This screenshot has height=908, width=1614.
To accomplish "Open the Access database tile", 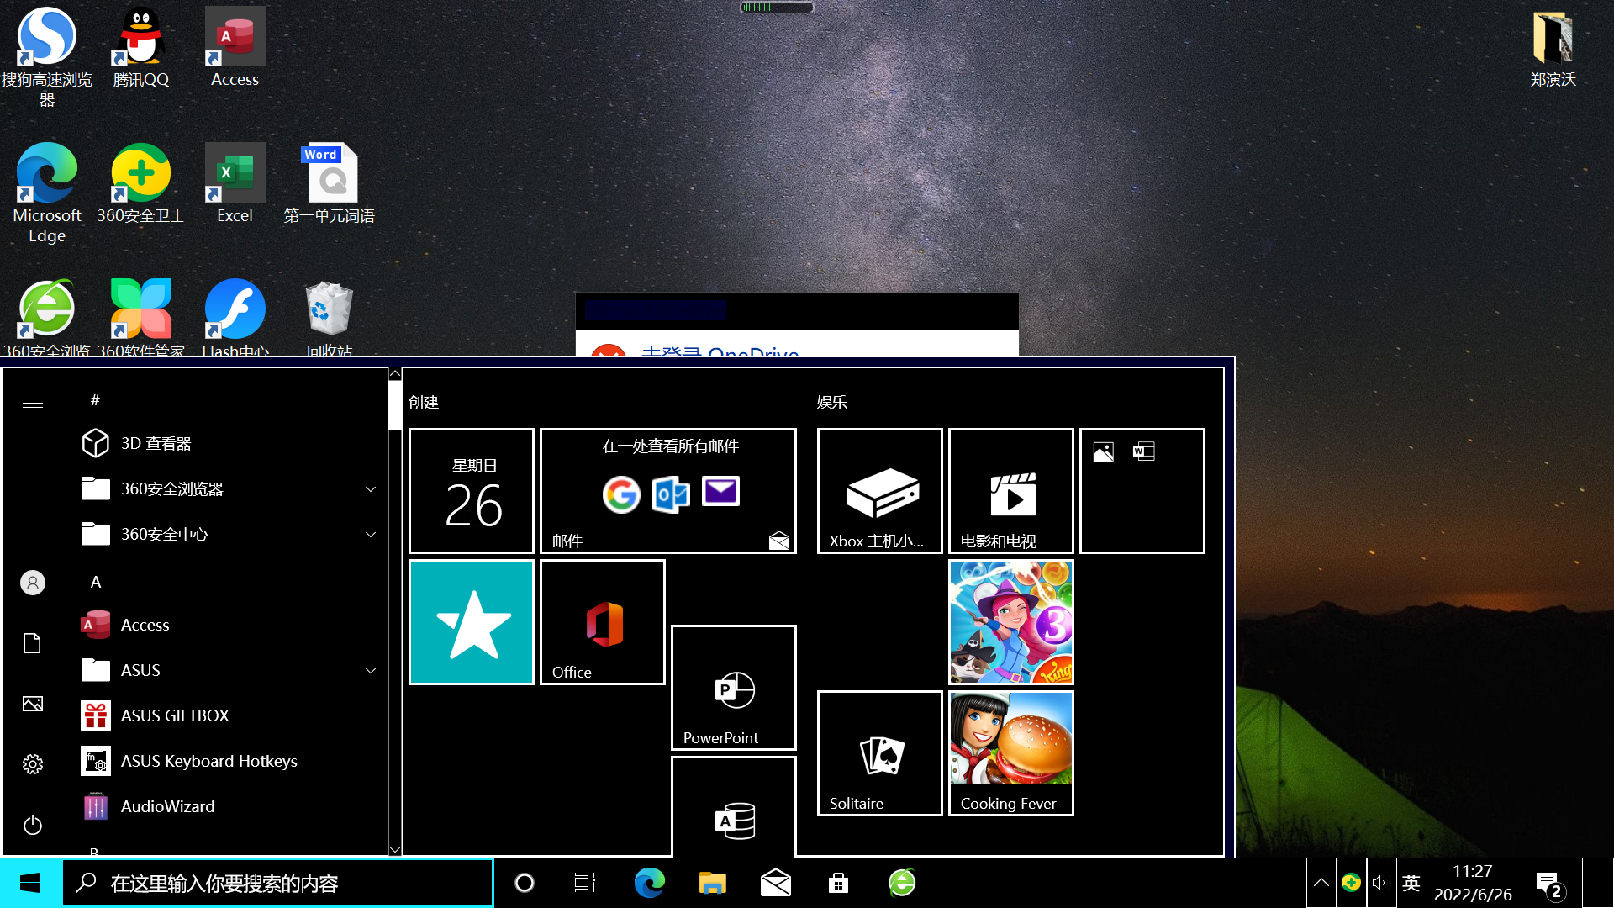I will pos(734,806).
